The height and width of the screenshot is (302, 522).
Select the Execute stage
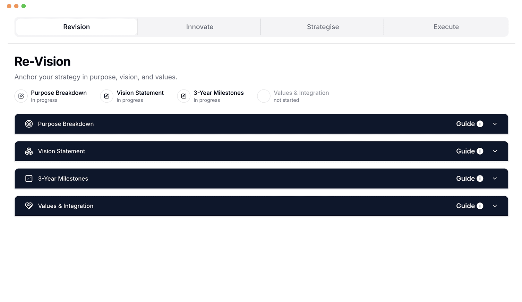pos(446,27)
